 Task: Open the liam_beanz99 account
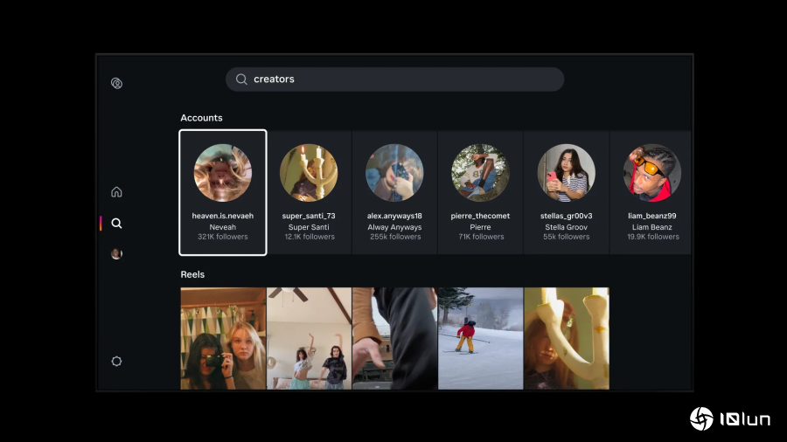coord(651,193)
